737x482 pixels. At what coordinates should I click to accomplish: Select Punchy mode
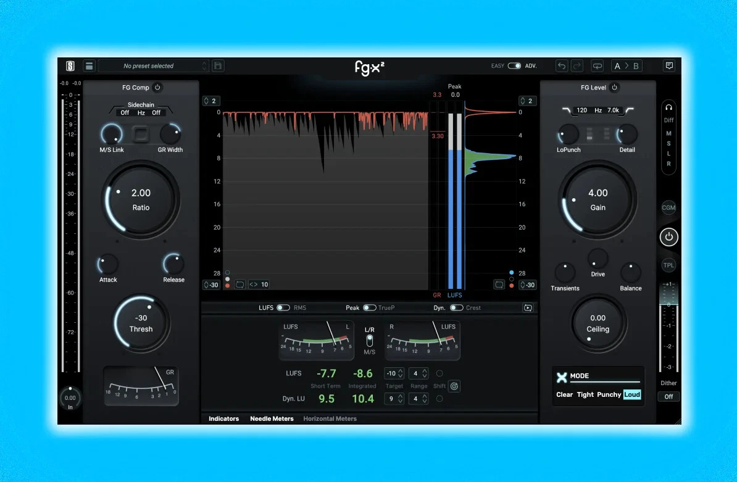[609, 394]
